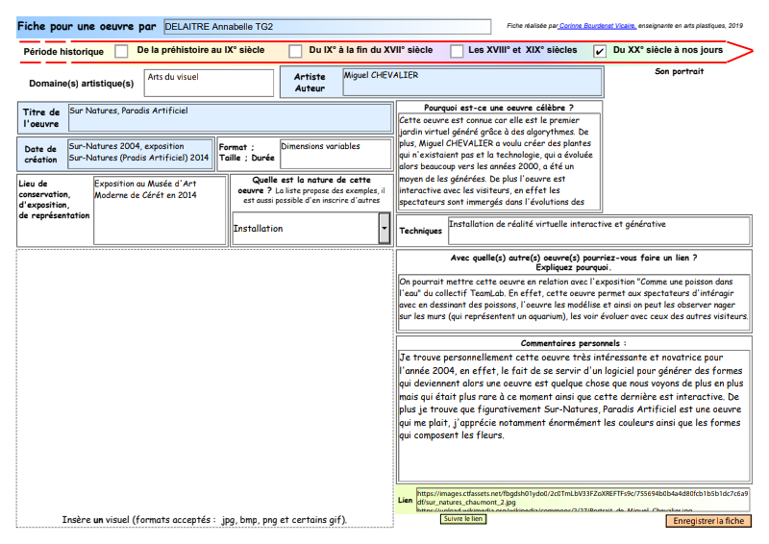Click the Format field 'Dimensions variables'

(x=335, y=155)
